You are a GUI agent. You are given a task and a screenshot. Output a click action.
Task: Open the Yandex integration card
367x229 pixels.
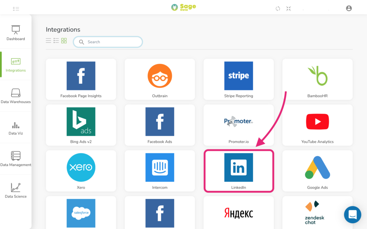239,213
